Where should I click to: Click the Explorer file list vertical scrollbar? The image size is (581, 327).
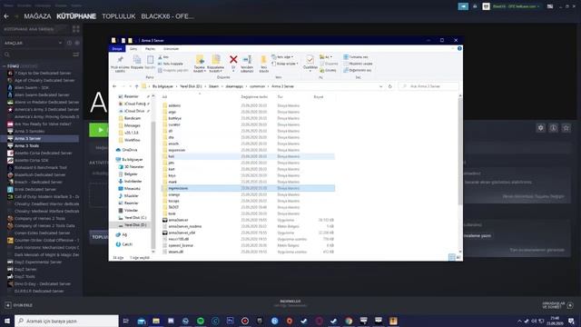pyautogui.click(x=460, y=152)
